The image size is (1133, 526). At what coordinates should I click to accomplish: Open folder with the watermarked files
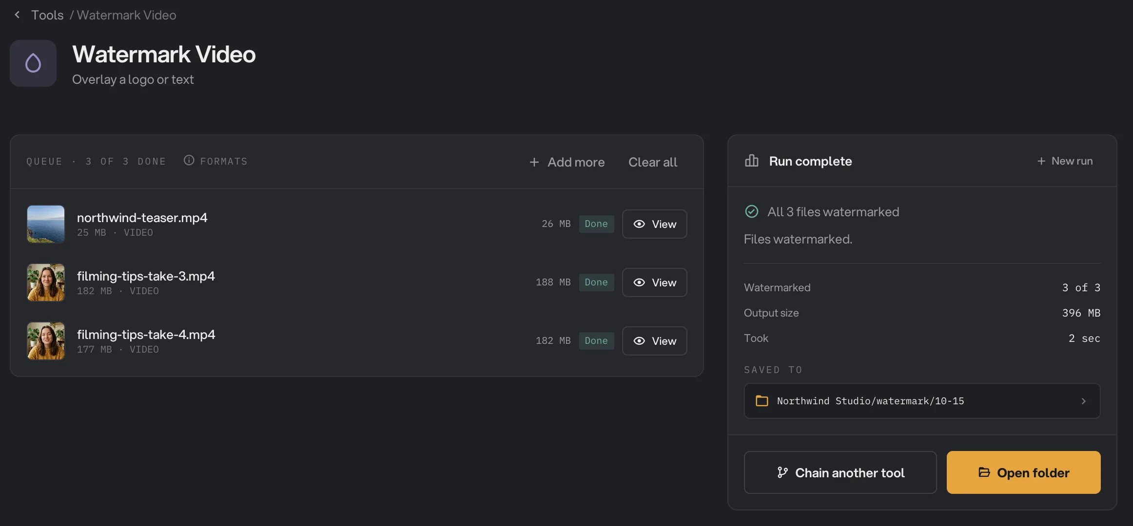[1023, 472]
